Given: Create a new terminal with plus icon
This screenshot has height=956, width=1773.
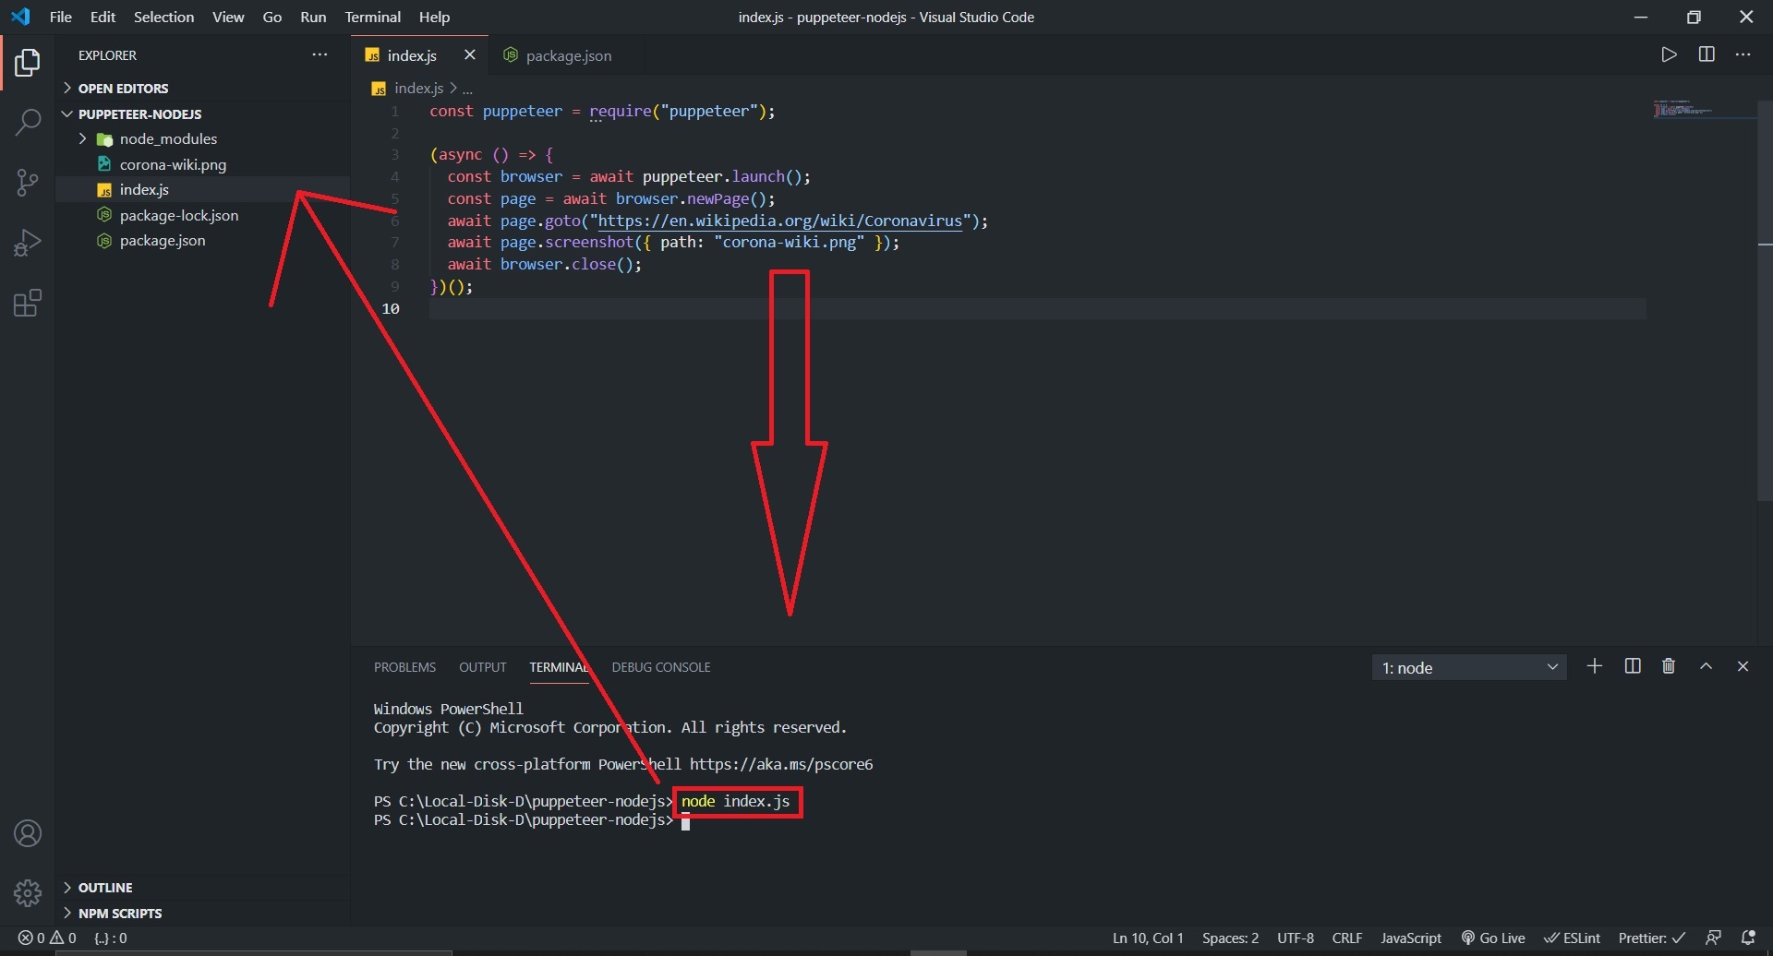Looking at the screenshot, I should point(1595,666).
